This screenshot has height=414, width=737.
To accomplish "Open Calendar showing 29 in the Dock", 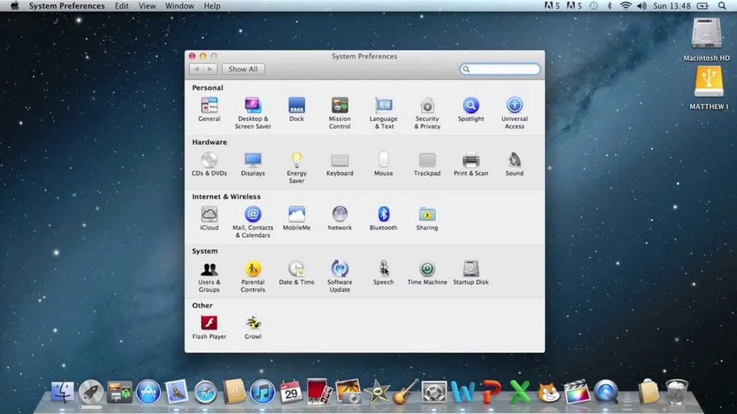I will tap(291, 392).
